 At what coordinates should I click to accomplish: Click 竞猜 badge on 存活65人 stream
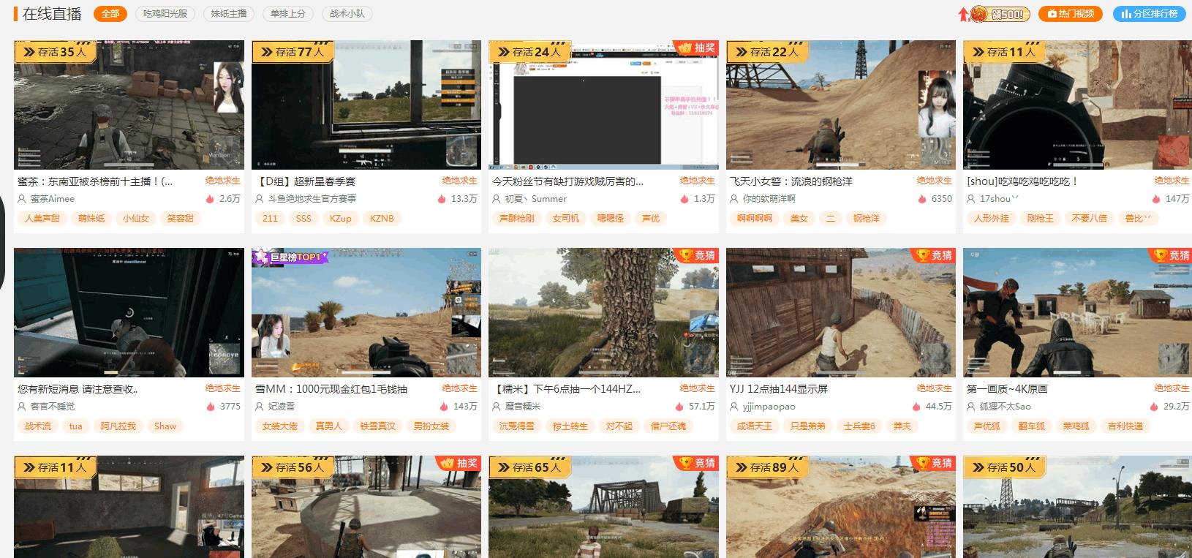coord(695,464)
